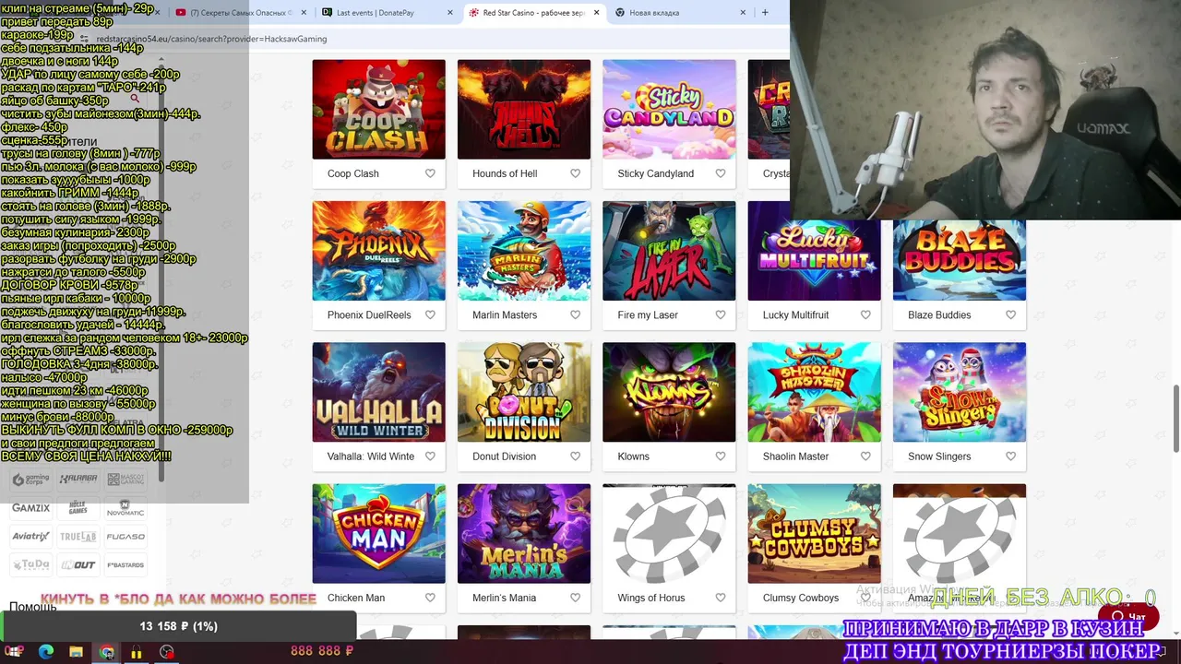Open Phoenix DuelReels game thumbnail
The image size is (1181, 664).
(x=378, y=251)
